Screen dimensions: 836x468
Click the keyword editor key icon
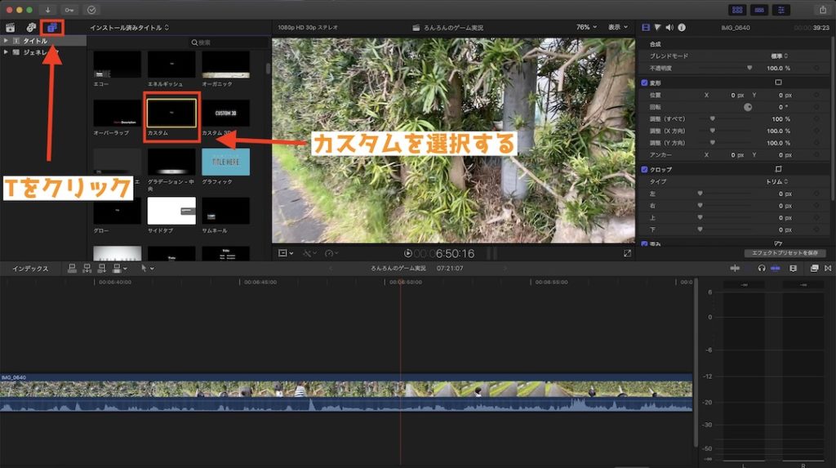[x=69, y=10]
